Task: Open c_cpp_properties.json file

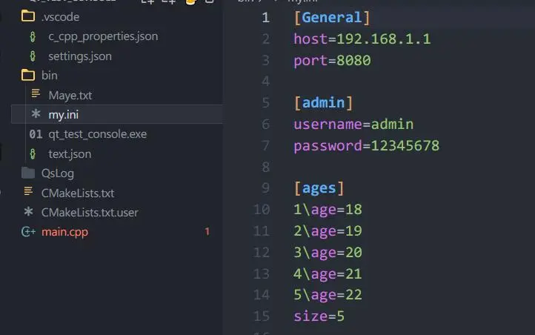Action: coord(102,36)
